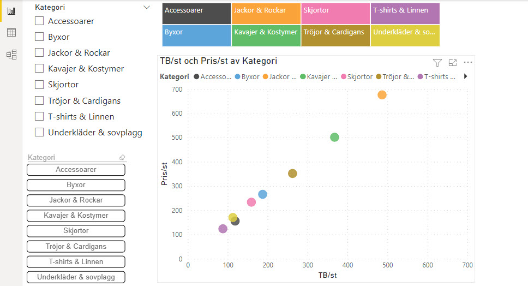Click the orange Jackor data point

[382, 95]
